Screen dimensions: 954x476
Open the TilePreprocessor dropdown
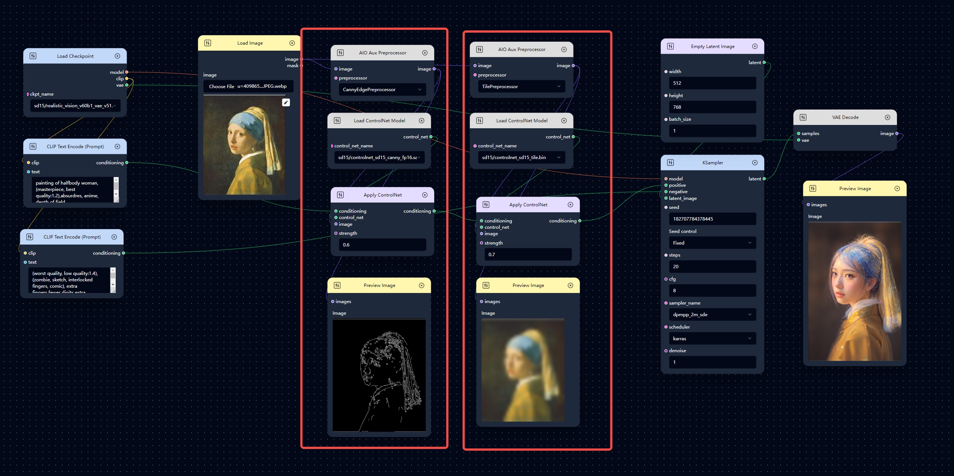click(521, 86)
